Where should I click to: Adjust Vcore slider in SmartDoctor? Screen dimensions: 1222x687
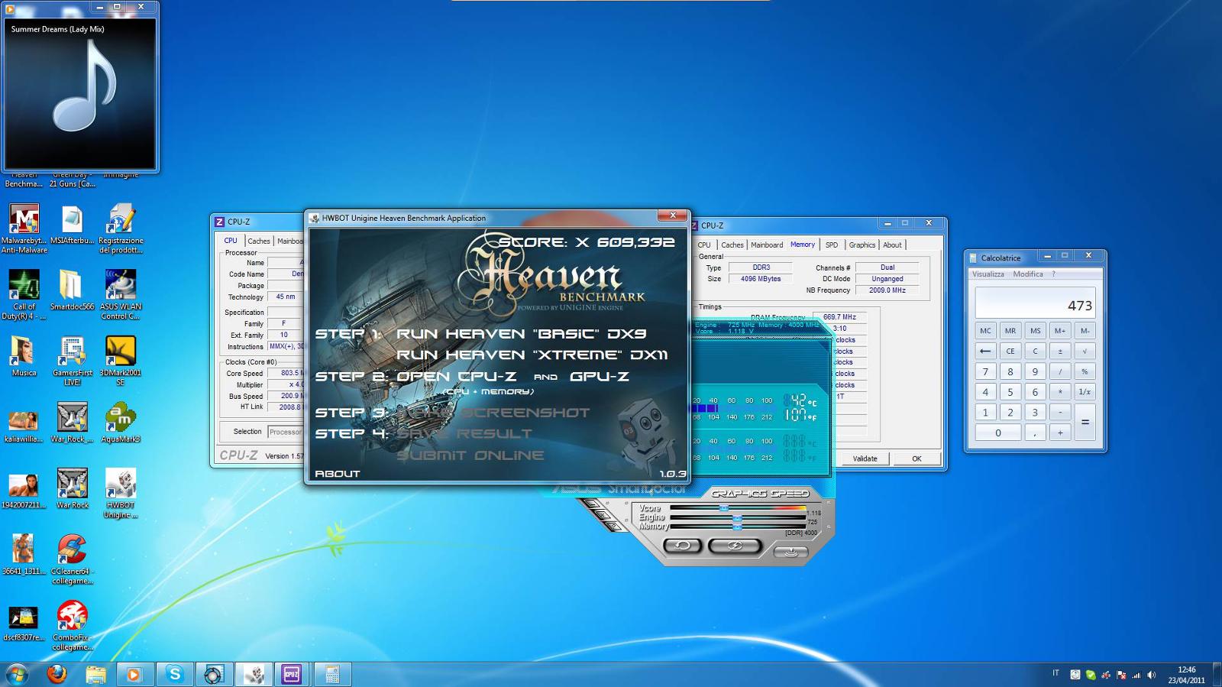(724, 507)
